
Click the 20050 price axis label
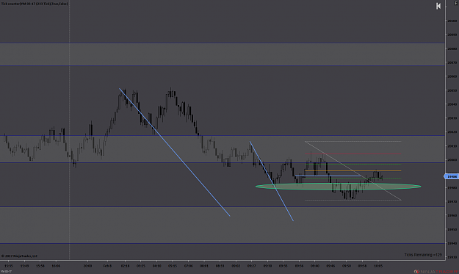pyautogui.click(x=452, y=90)
